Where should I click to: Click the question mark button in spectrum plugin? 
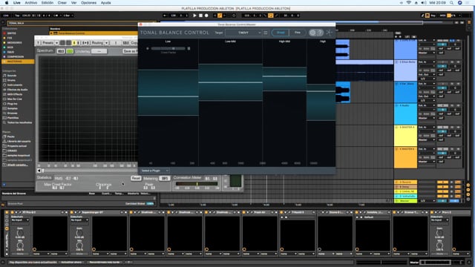tap(38, 43)
